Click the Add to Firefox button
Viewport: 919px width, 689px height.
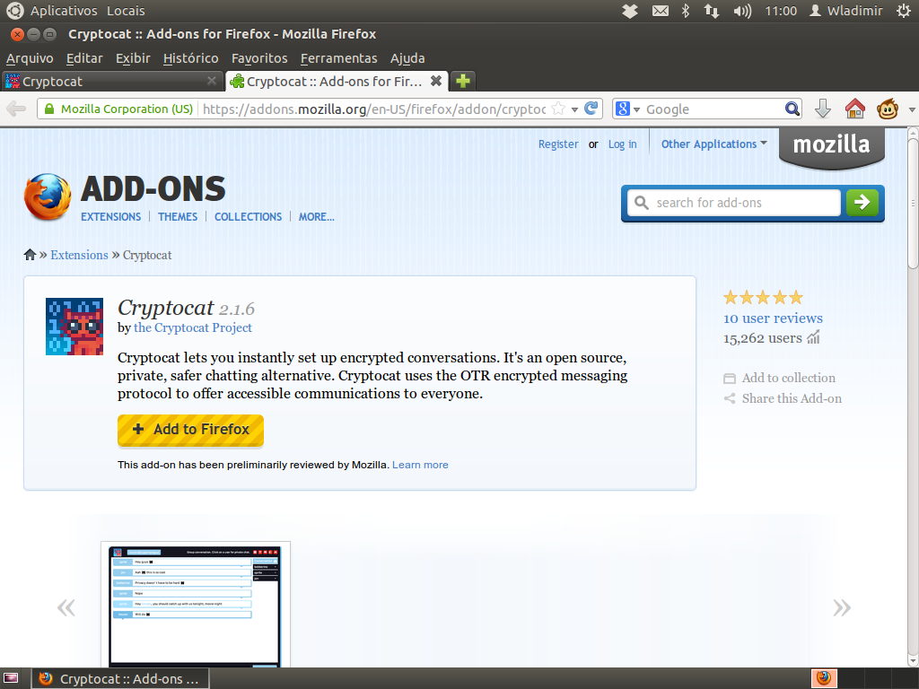click(190, 430)
